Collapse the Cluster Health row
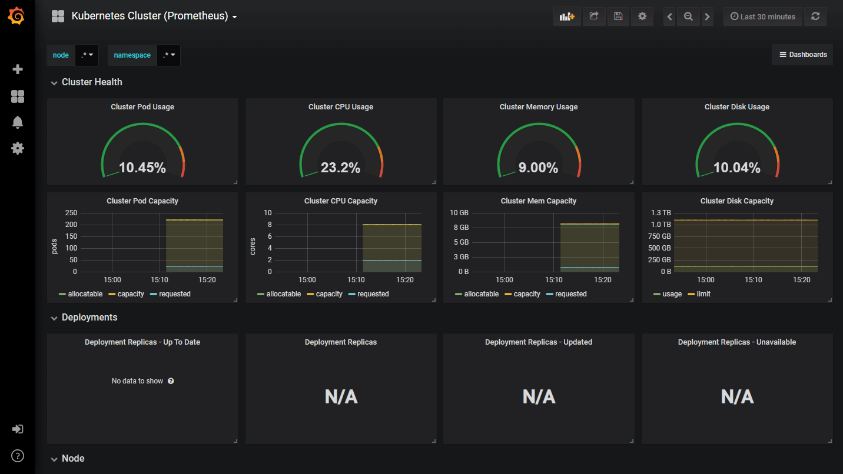 pos(86,82)
